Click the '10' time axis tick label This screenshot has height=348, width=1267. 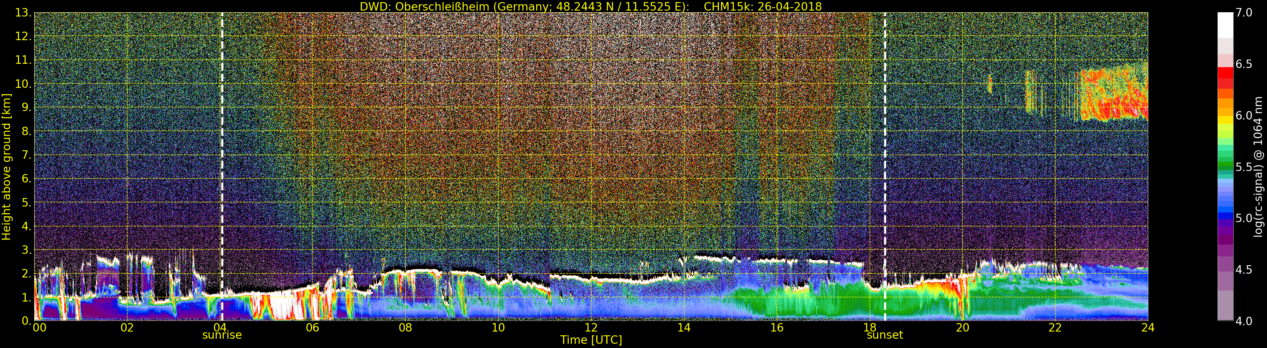[x=498, y=328]
